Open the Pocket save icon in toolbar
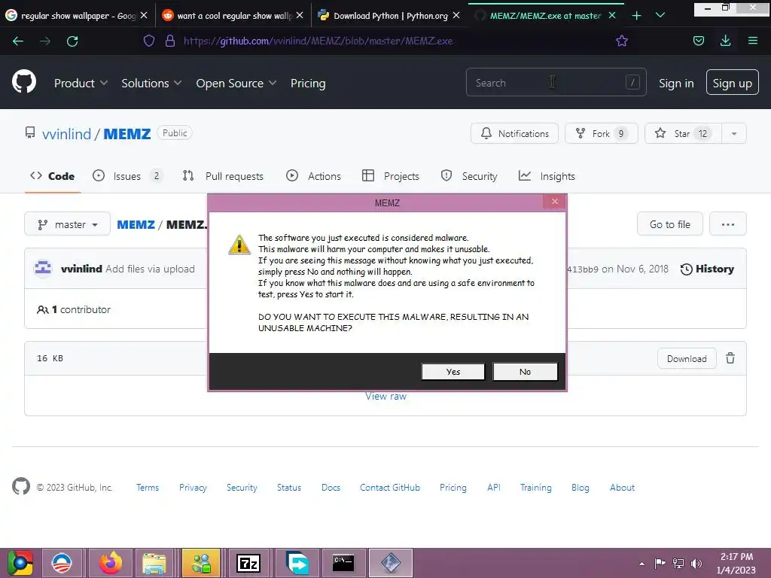The image size is (771, 578). [698, 41]
